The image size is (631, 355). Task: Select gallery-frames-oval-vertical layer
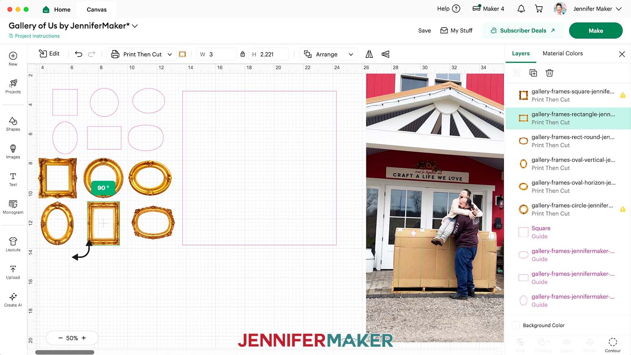pyautogui.click(x=568, y=164)
